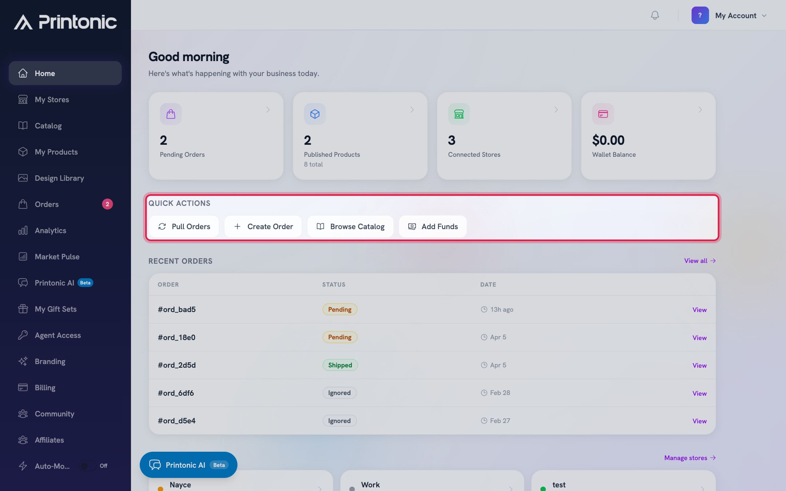786x491 pixels.
Task: View order #ord_2d5d
Action: pos(699,365)
